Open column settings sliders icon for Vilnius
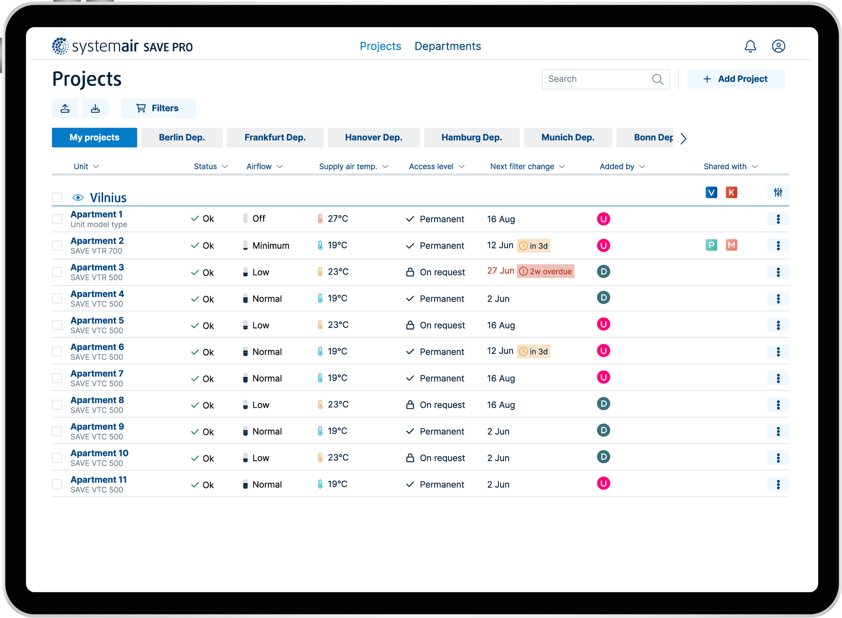Image resolution: width=842 pixels, height=618 pixels. pos(778,192)
